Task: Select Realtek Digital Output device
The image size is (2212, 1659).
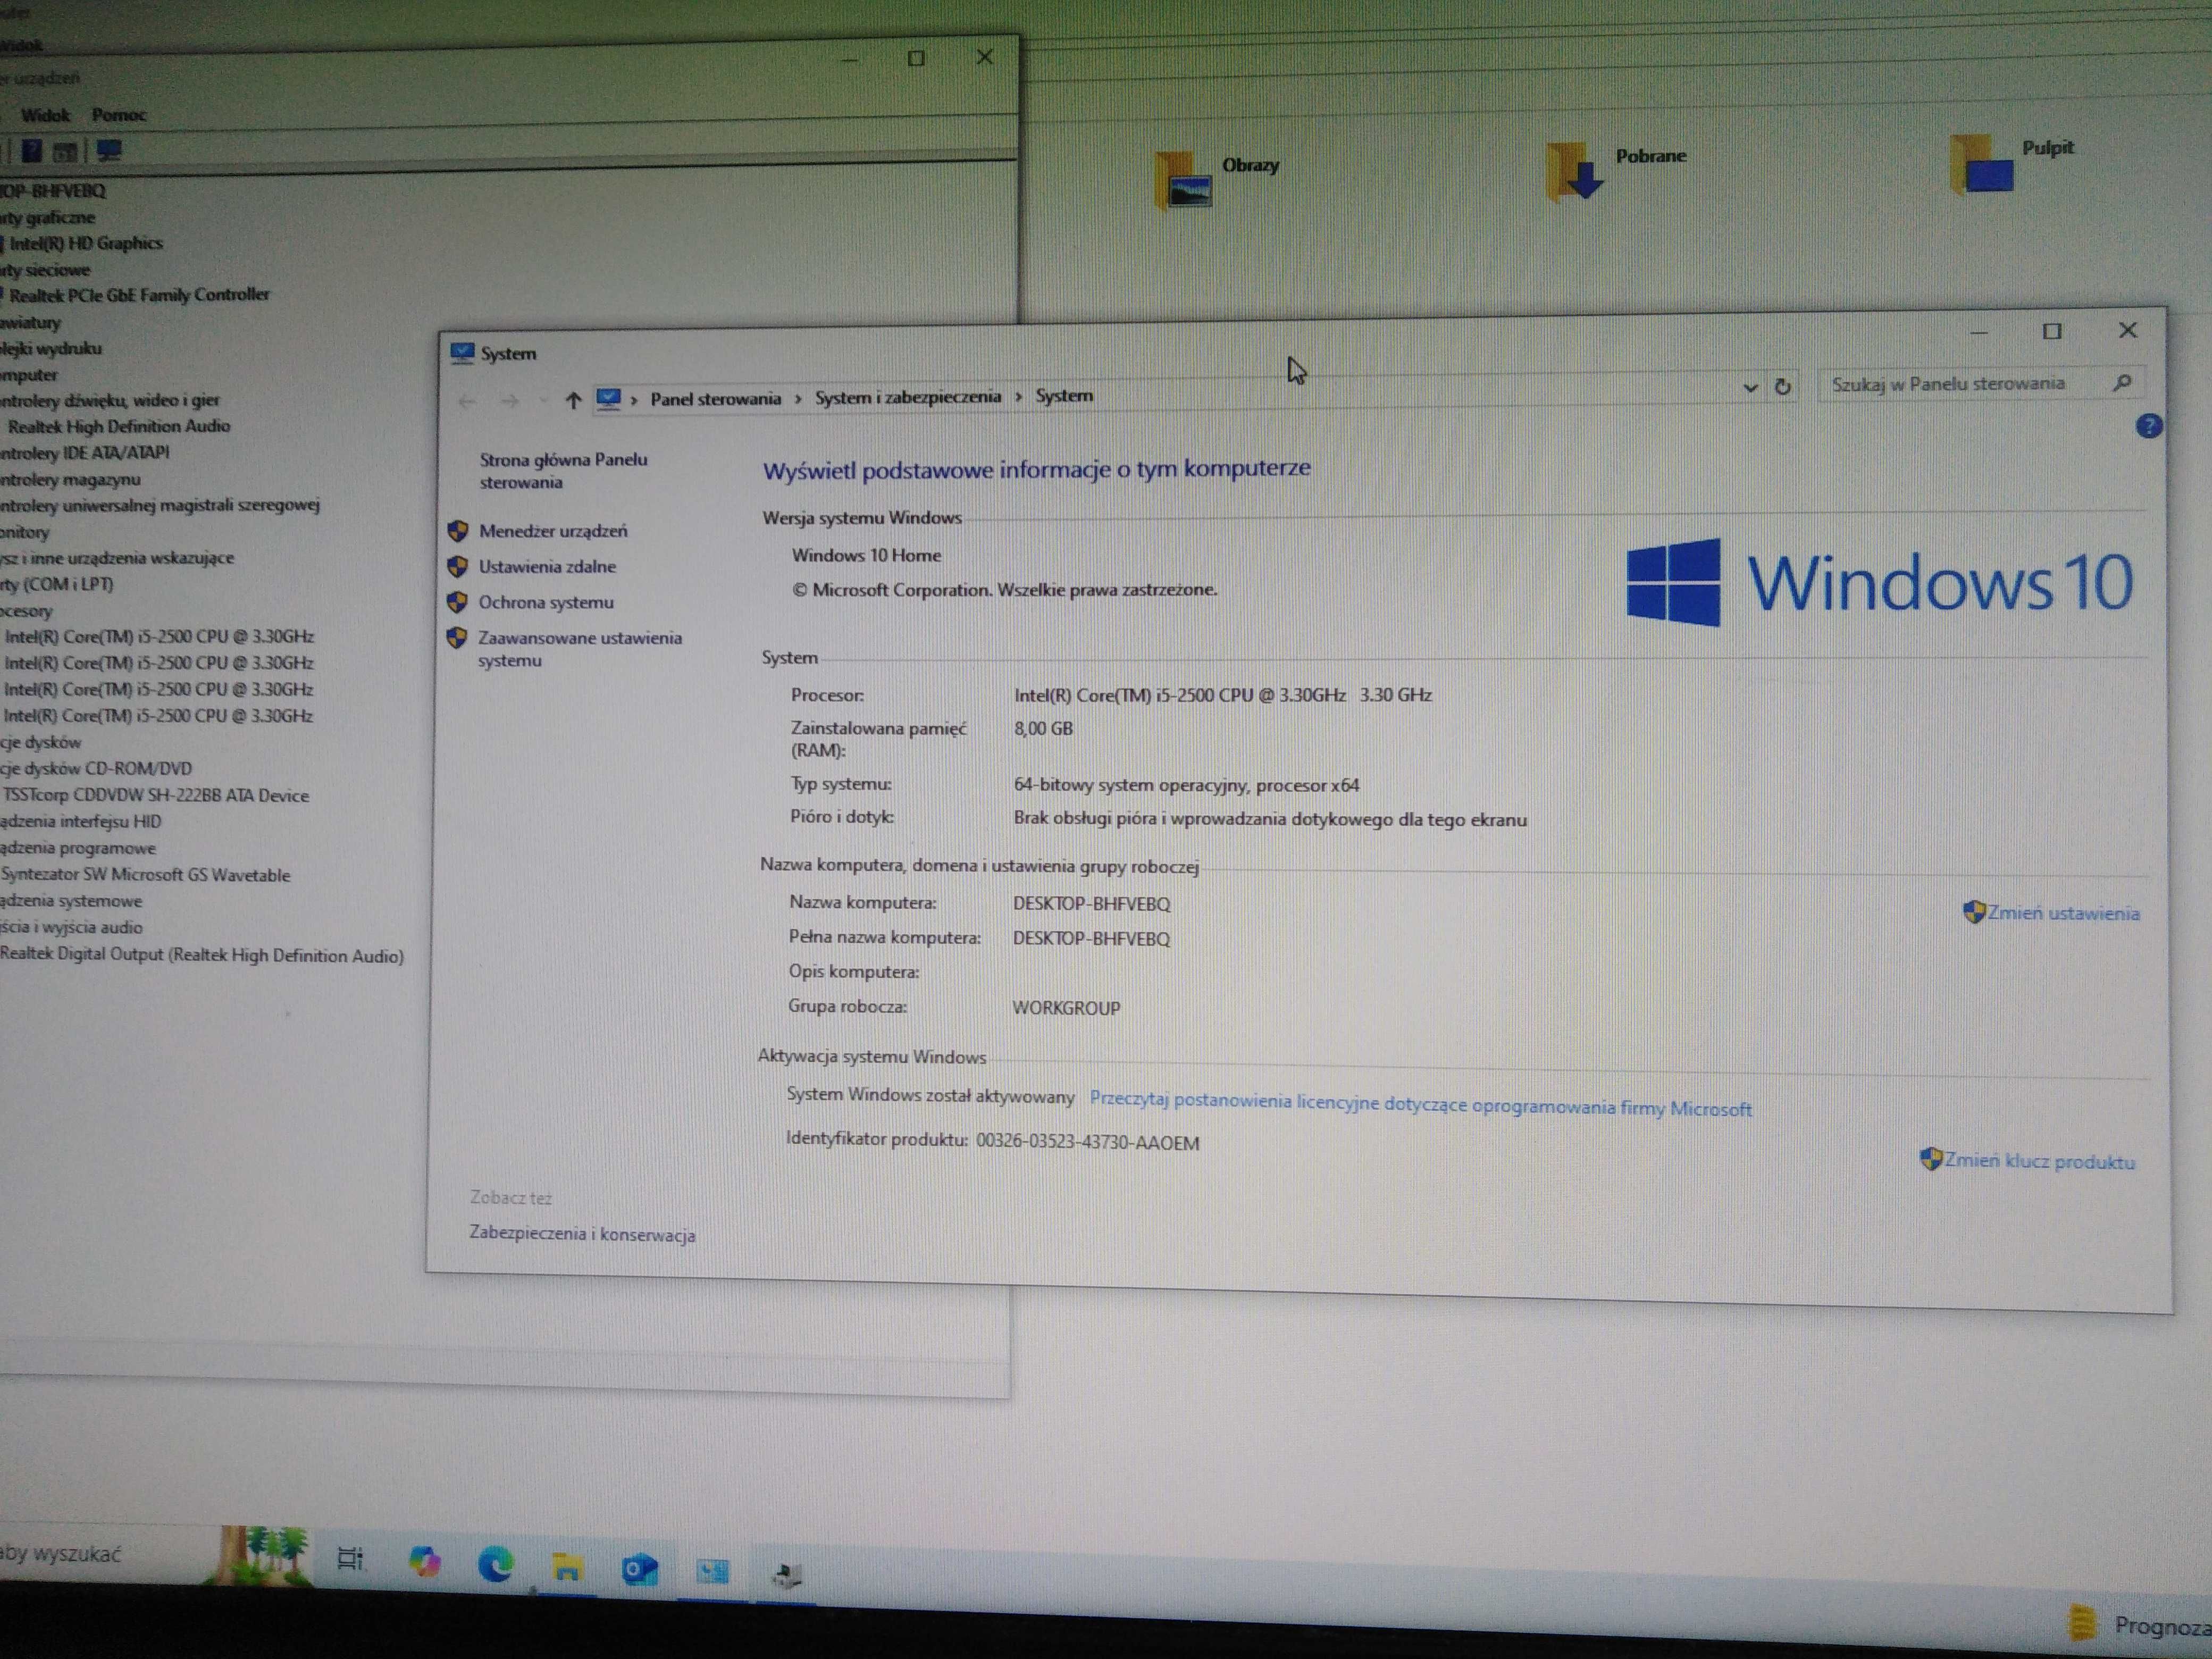Action: pyautogui.click(x=202, y=955)
